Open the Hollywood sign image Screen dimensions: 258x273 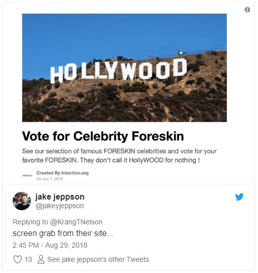pos(124,68)
